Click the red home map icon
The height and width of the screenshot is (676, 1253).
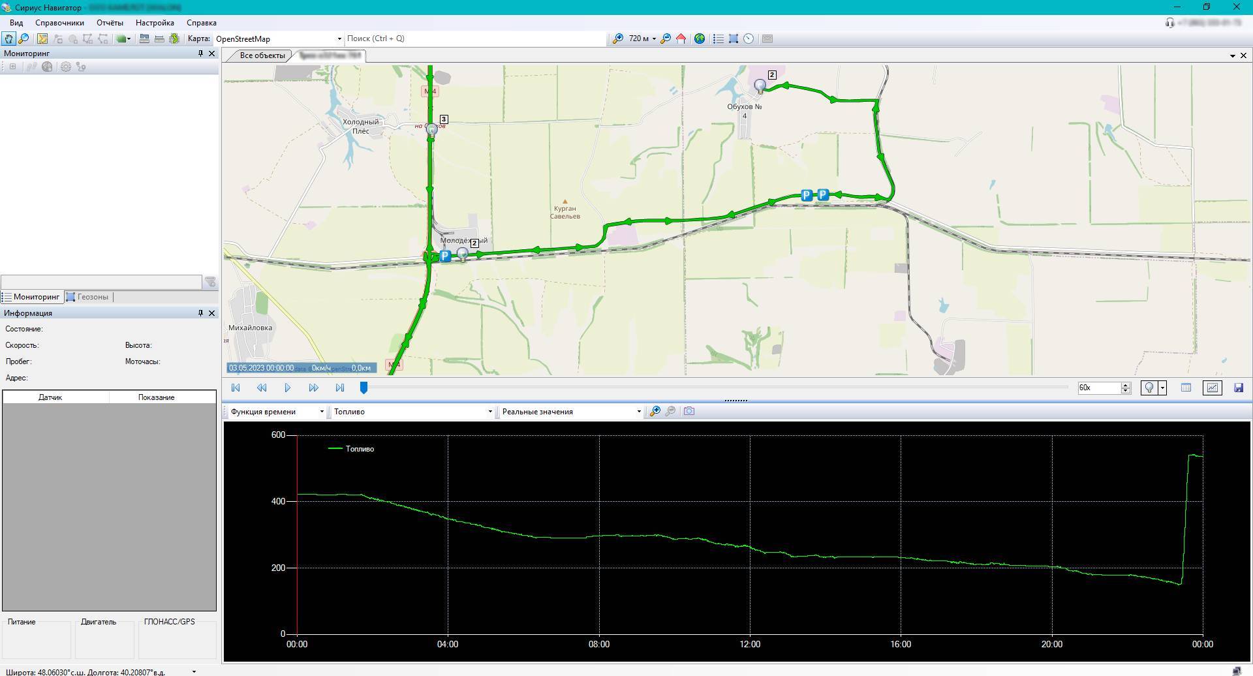click(x=681, y=38)
